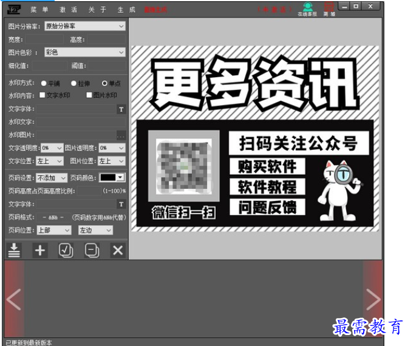
Task: Open the 图片分辨率 resolution dropdown
Action: (85, 26)
